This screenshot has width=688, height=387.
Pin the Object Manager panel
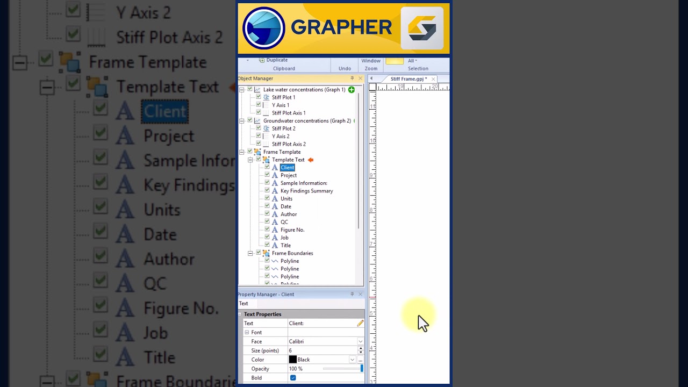pos(352,78)
